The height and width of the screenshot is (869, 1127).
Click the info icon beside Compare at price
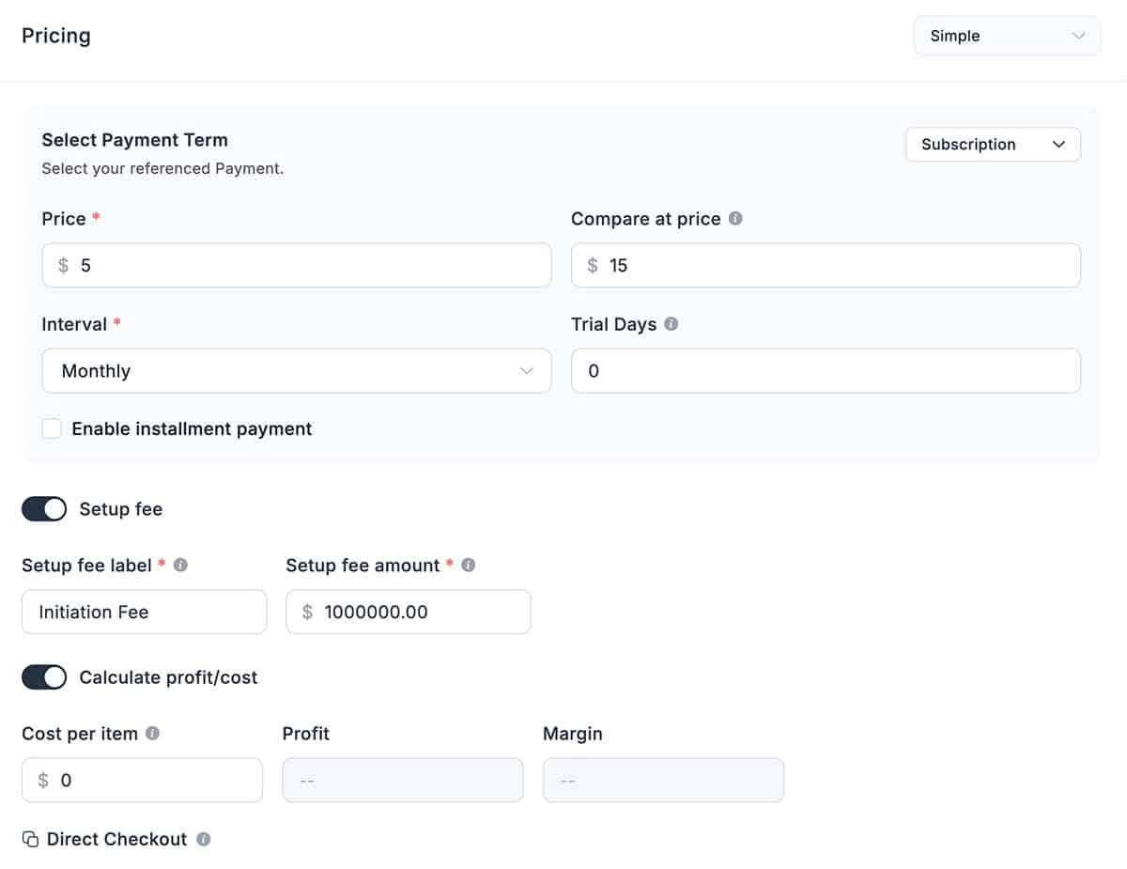pyautogui.click(x=736, y=219)
